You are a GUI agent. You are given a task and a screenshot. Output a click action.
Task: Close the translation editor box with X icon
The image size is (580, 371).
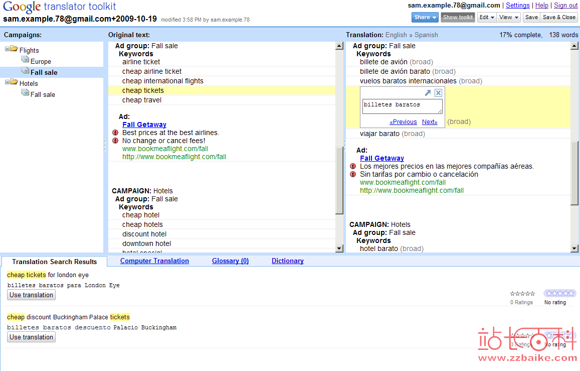(438, 93)
